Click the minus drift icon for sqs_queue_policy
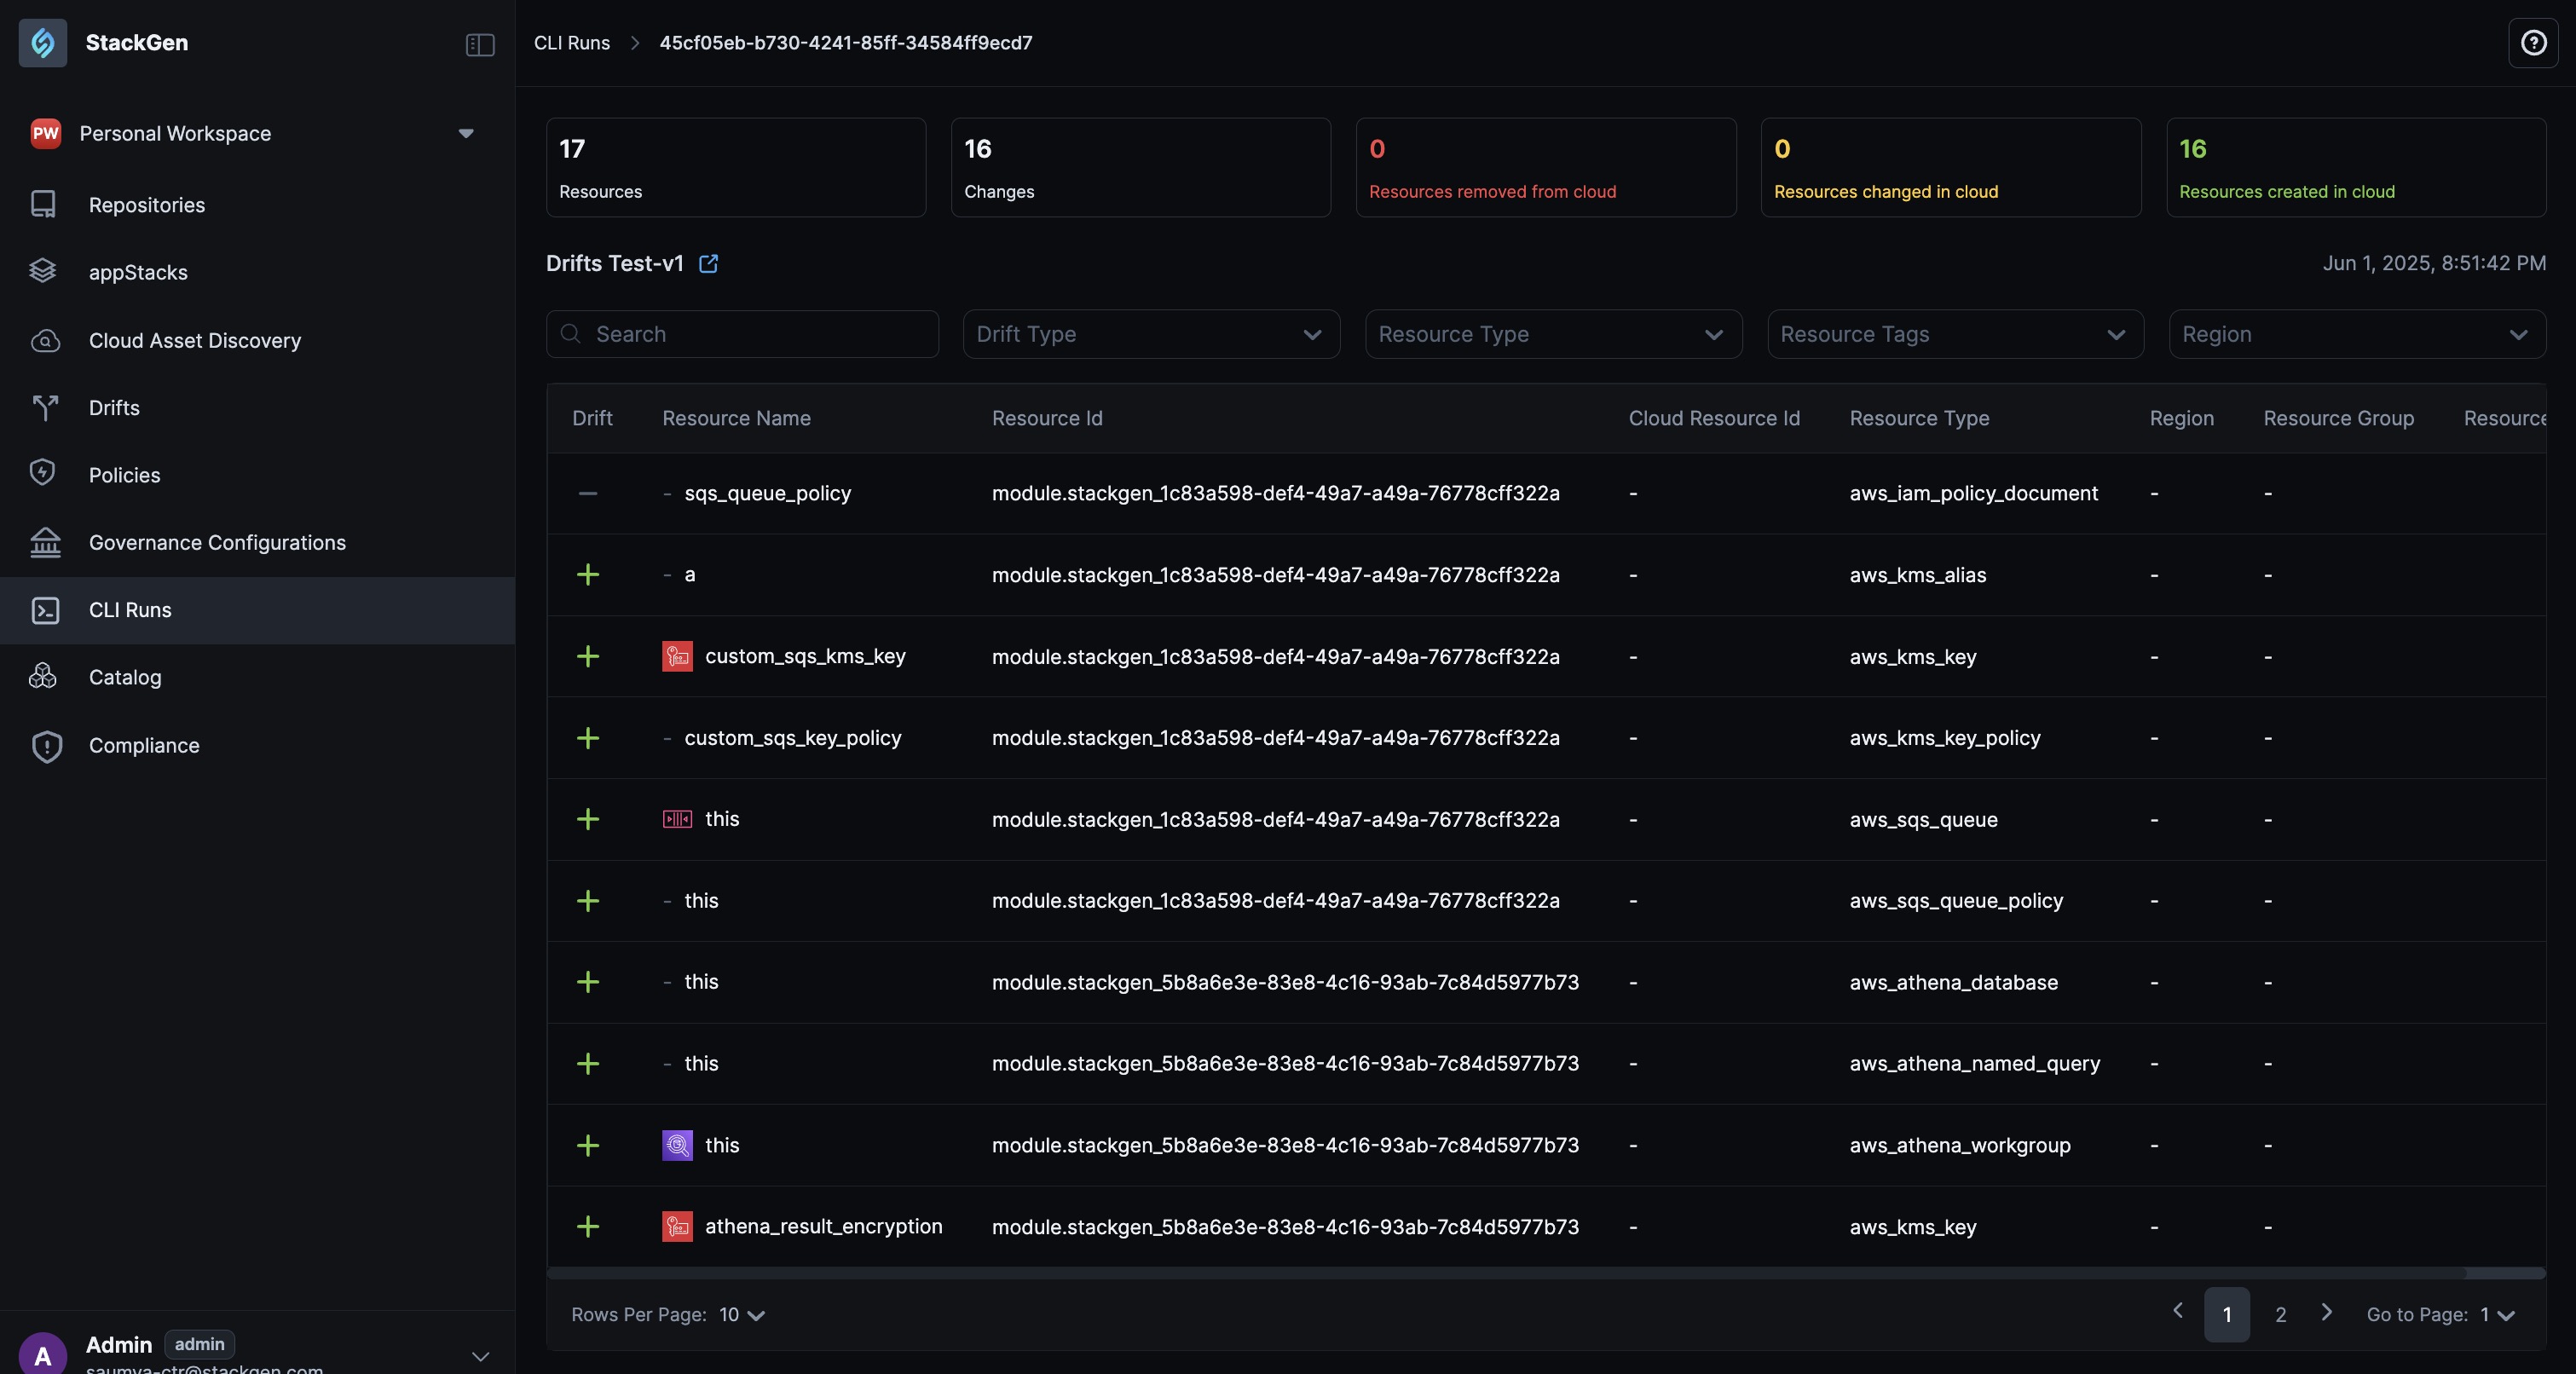 [x=588, y=493]
